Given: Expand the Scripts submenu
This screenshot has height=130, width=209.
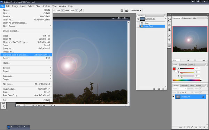Looking at the screenshot, I should [26, 79].
